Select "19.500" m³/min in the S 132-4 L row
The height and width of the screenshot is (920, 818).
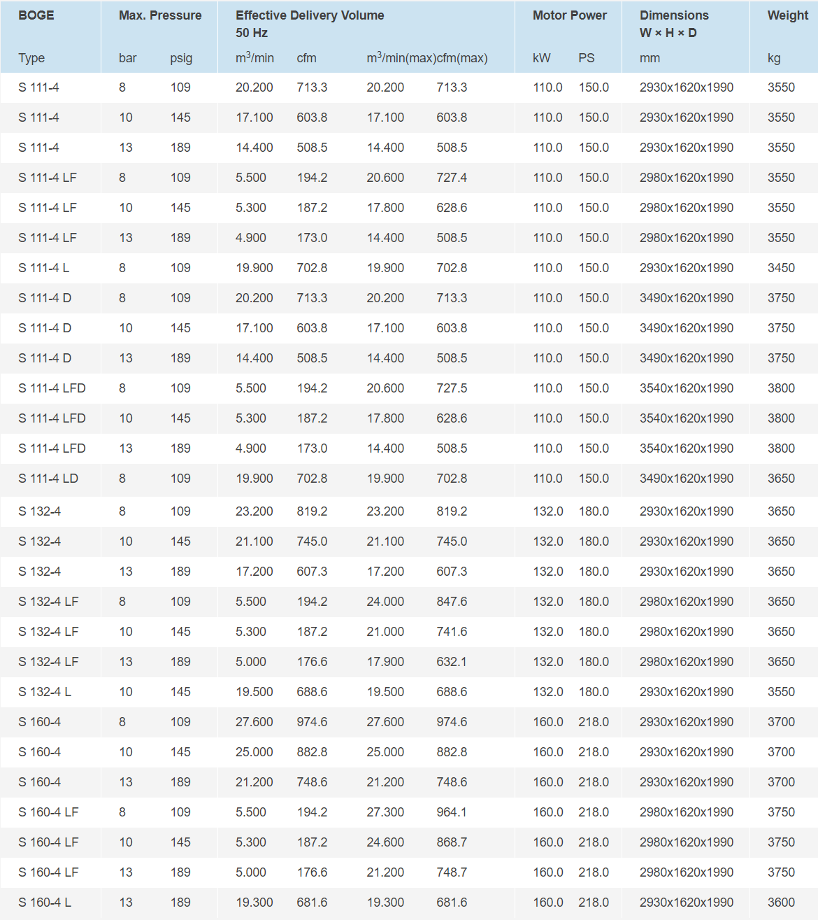click(254, 692)
